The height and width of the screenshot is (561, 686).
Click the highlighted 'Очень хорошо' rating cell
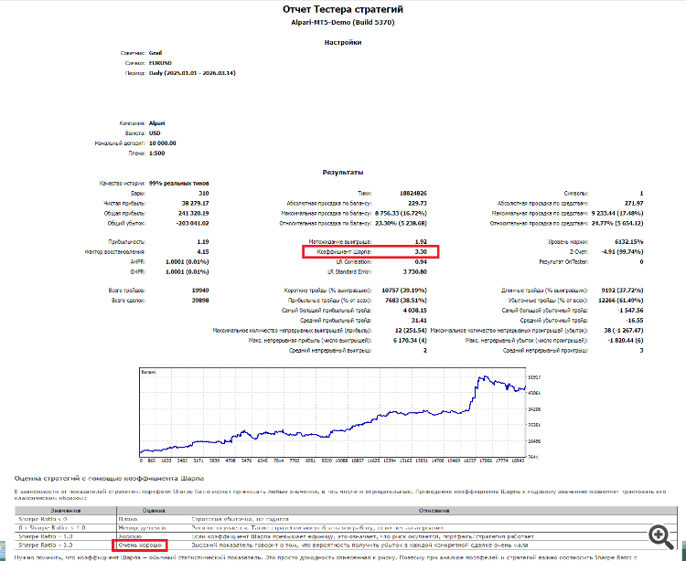click(140, 545)
